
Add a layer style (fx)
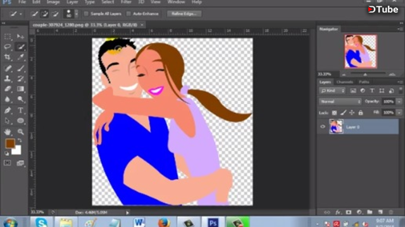click(x=337, y=212)
